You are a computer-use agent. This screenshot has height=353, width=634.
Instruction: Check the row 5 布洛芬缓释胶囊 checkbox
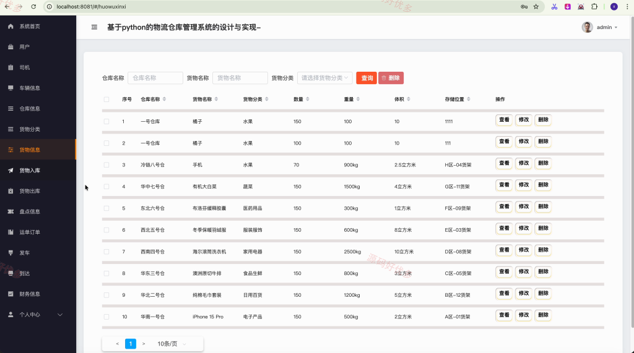point(106,208)
